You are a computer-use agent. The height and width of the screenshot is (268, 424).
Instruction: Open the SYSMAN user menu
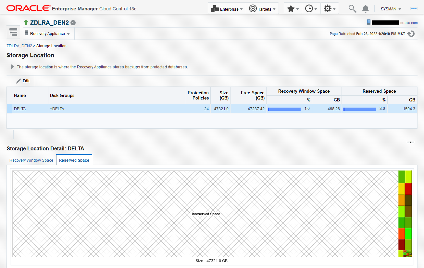391,9
